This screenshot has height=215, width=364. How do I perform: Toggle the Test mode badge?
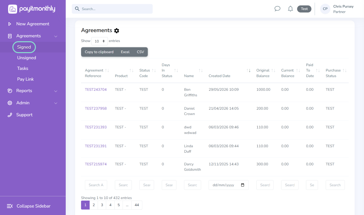pos(304,9)
